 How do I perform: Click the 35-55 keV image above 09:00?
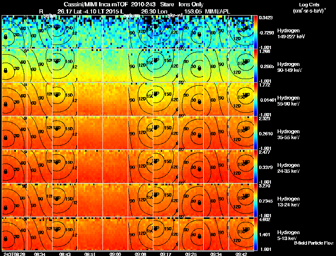[115, 133]
